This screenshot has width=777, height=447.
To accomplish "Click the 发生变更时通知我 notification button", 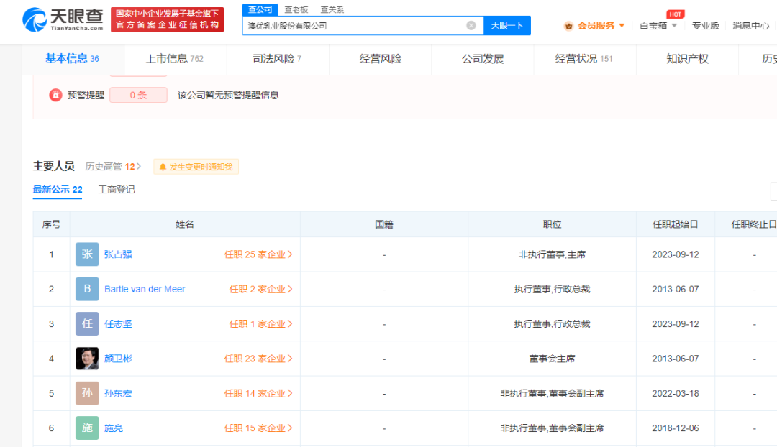I will tap(196, 167).
